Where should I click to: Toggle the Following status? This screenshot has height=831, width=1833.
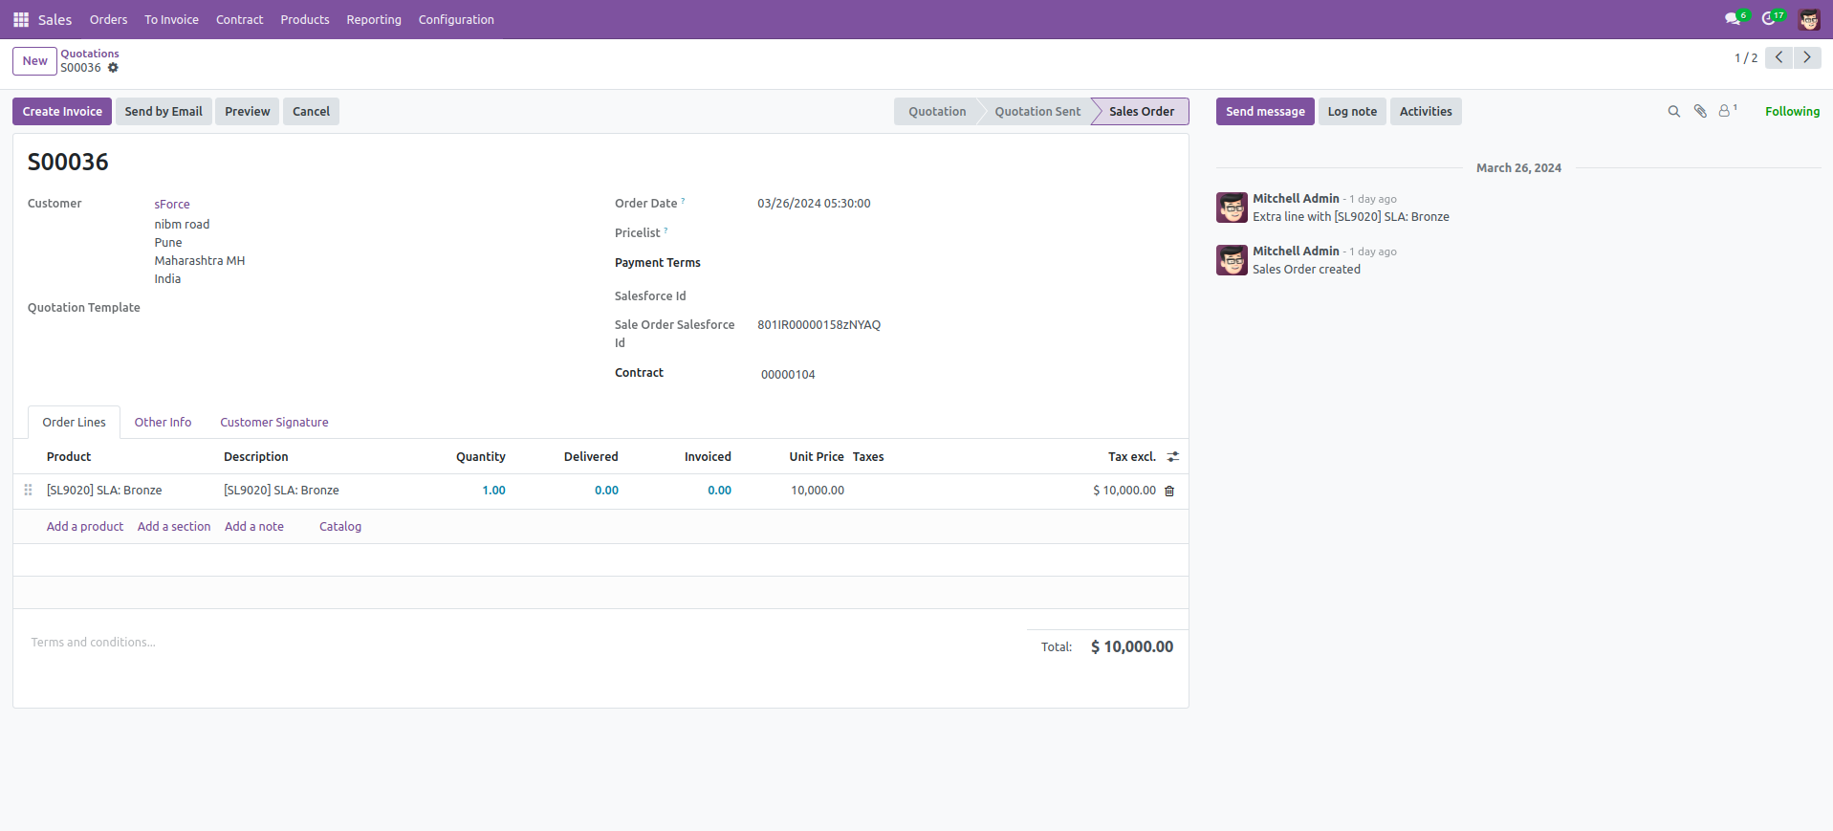1792,112
